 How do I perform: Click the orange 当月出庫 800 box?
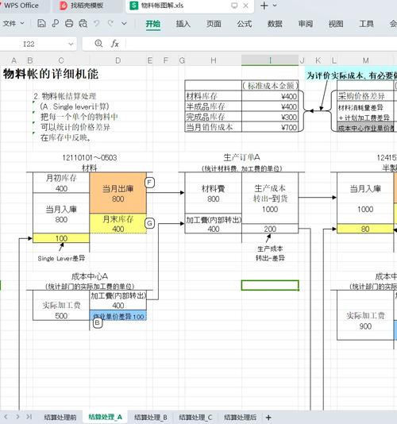118,193
